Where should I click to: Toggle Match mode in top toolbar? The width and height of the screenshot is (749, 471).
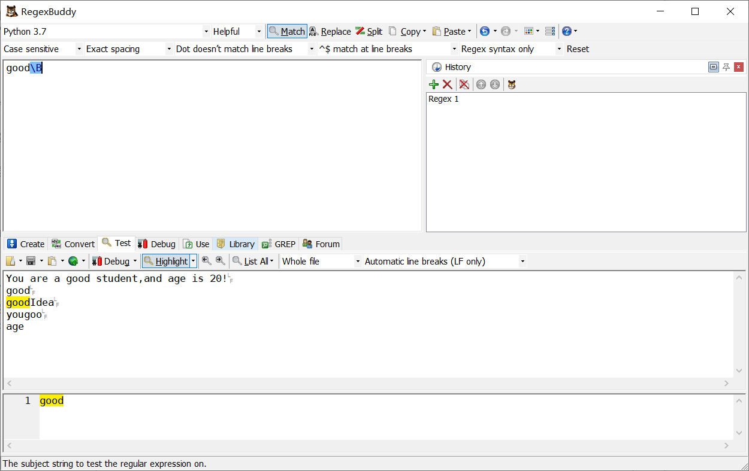[287, 31]
